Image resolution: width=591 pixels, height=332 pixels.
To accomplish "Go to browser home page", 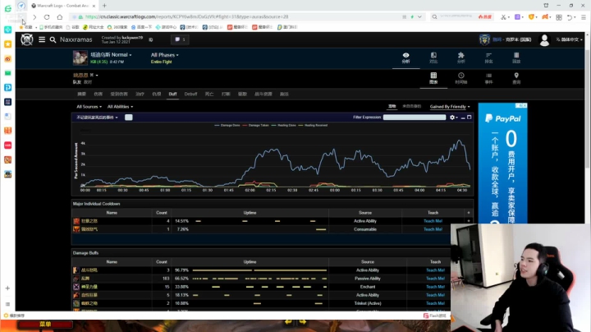I will click(x=60, y=17).
